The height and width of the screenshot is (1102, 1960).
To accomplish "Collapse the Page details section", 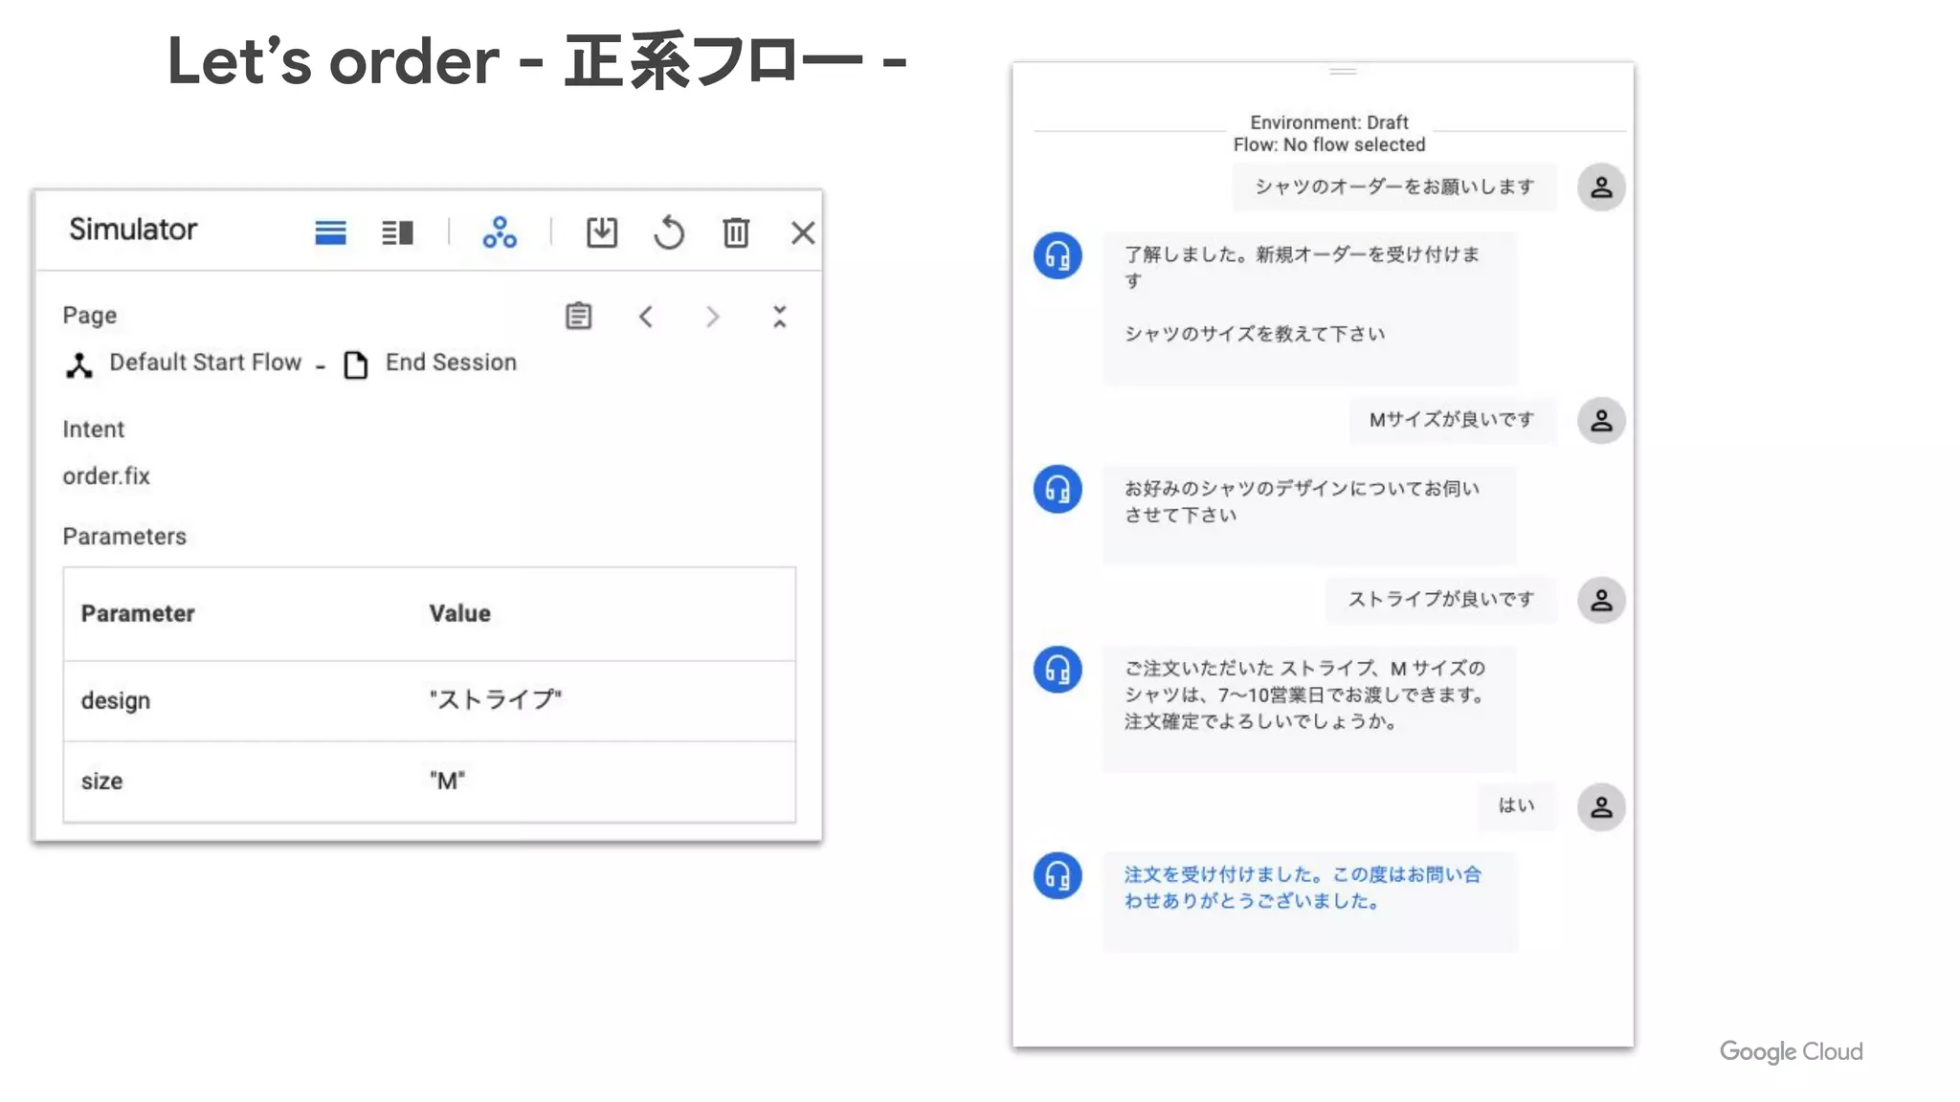I will (780, 317).
